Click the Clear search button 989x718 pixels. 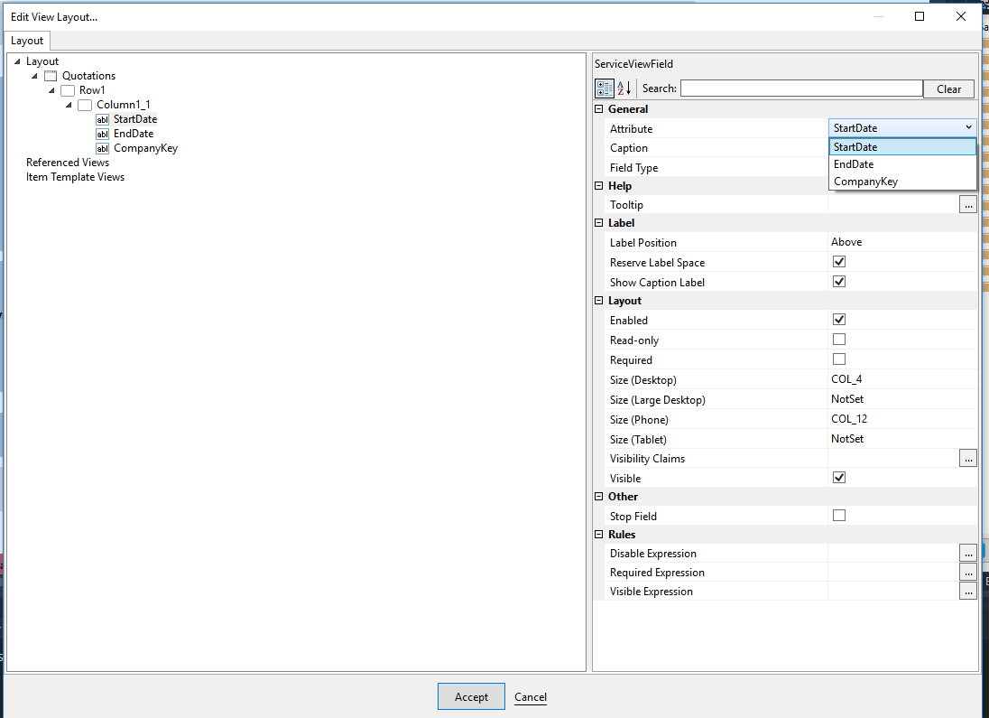pyautogui.click(x=948, y=89)
